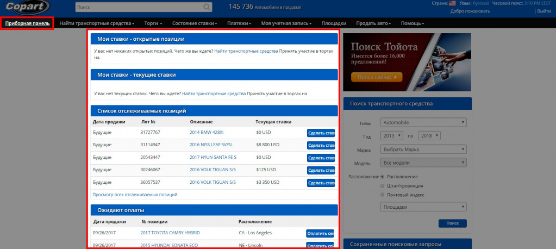The height and width of the screenshot is (249, 556).
Task: Click the blue Поиск vehicle search button
Action: [452, 223]
